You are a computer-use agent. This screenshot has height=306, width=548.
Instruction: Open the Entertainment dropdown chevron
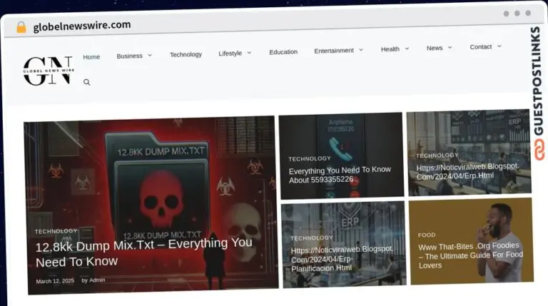click(x=361, y=50)
